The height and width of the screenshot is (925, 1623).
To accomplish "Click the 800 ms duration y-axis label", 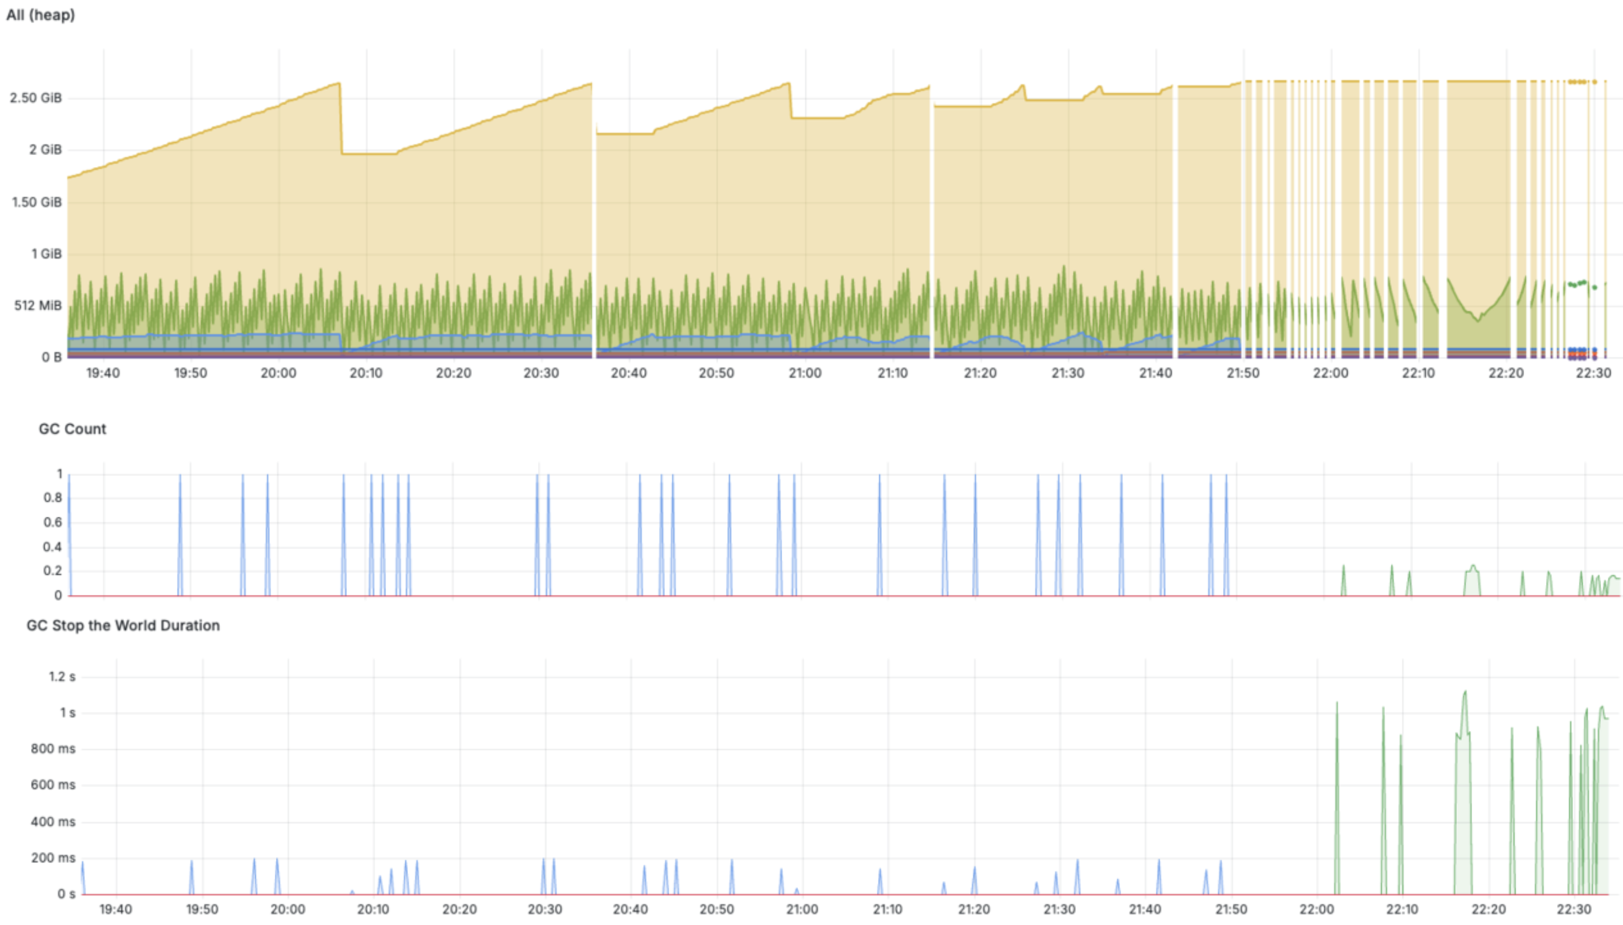I will tap(53, 749).
